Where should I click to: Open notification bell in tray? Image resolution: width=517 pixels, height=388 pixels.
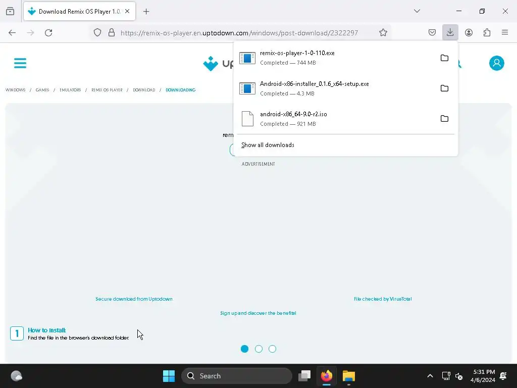503,376
